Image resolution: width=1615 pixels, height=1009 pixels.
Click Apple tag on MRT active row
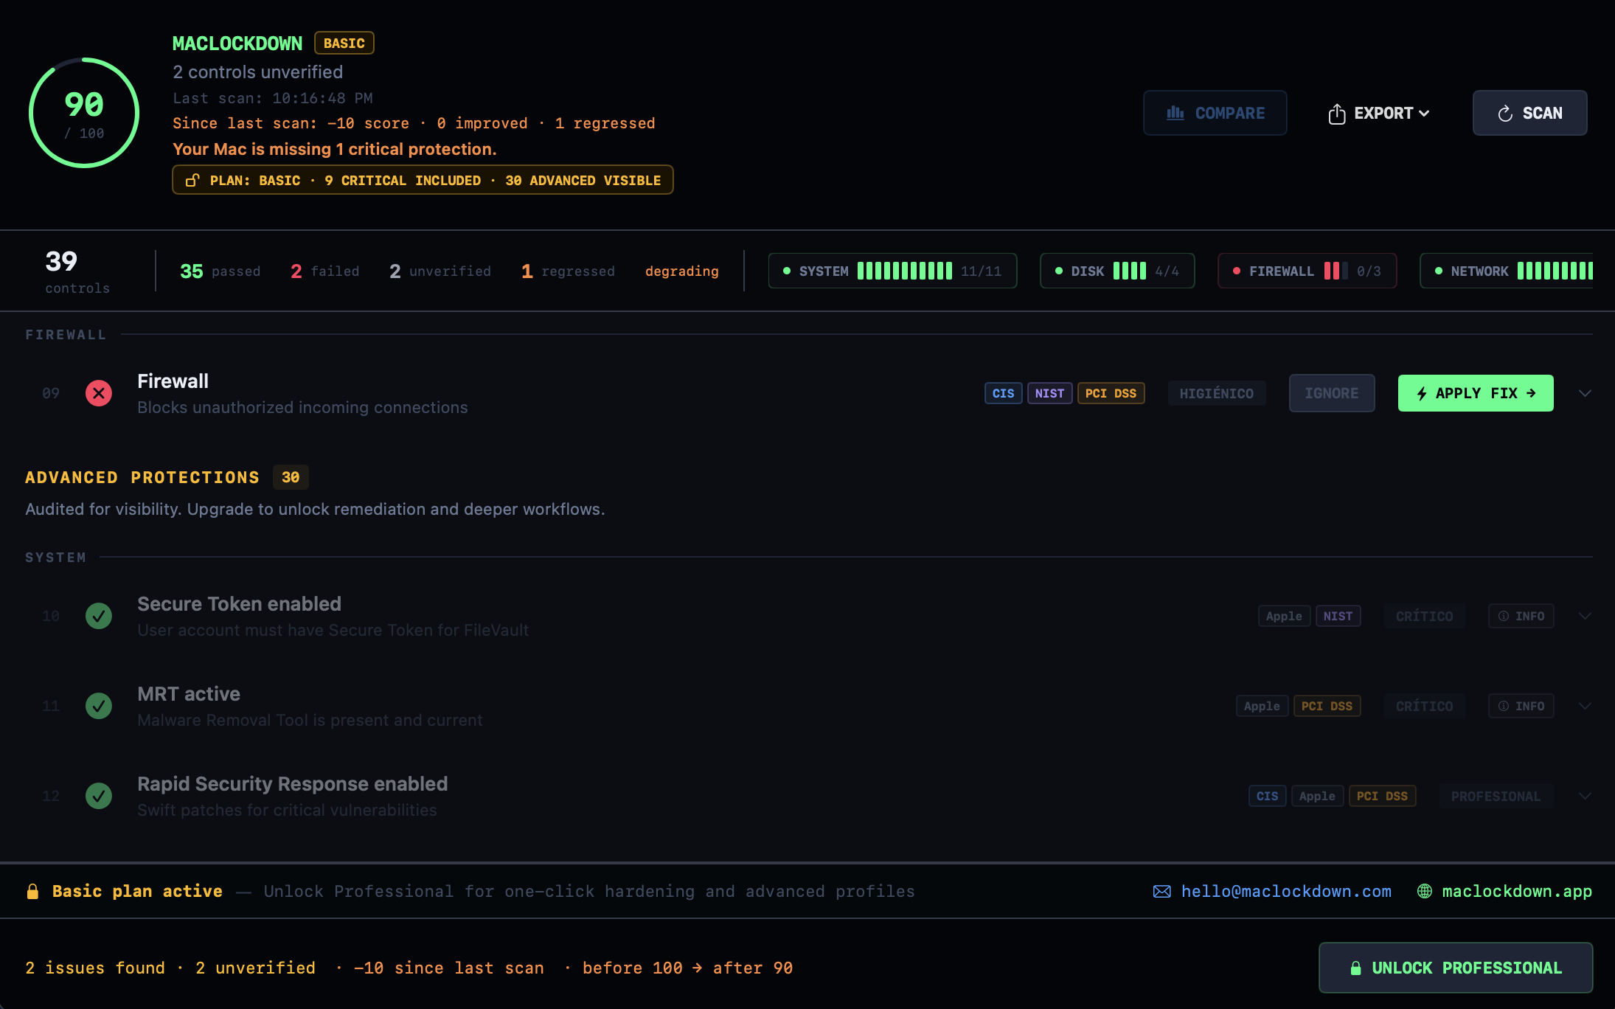pyautogui.click(x=1262, y=706)
